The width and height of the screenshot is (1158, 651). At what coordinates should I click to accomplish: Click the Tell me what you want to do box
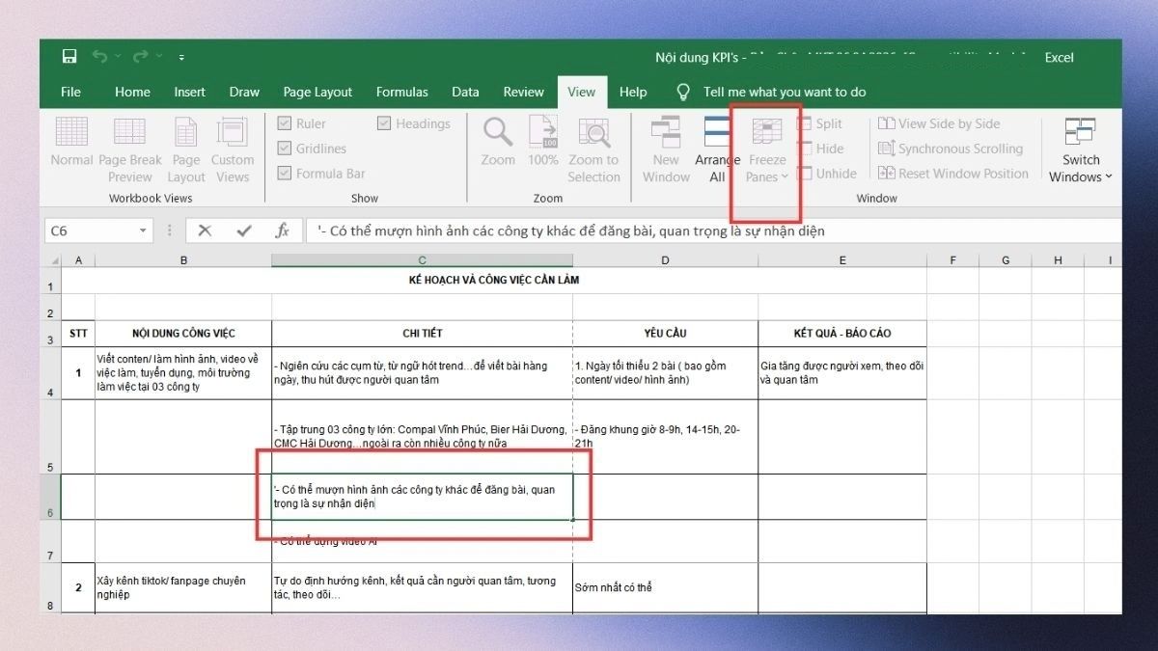point(785,92)
